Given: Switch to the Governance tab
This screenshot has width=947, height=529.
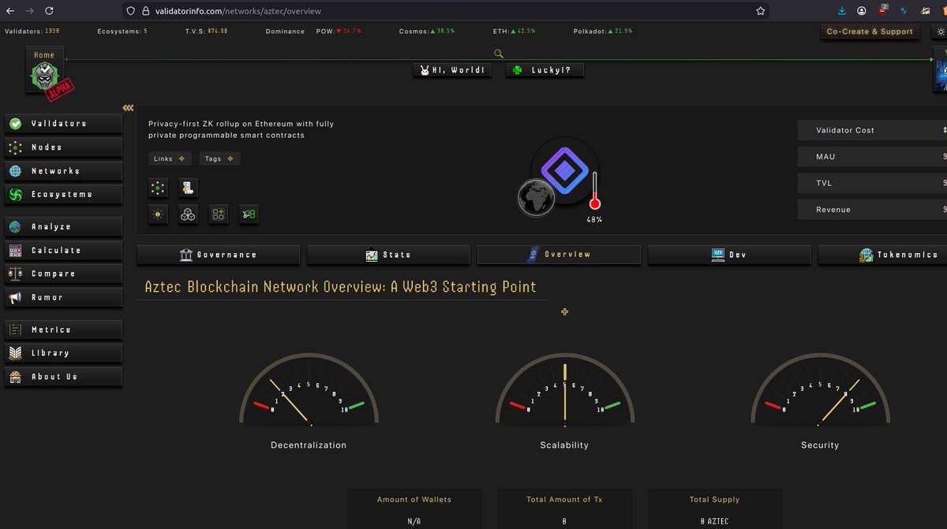Looking at the screenshot, I should [x=219, y=255].
